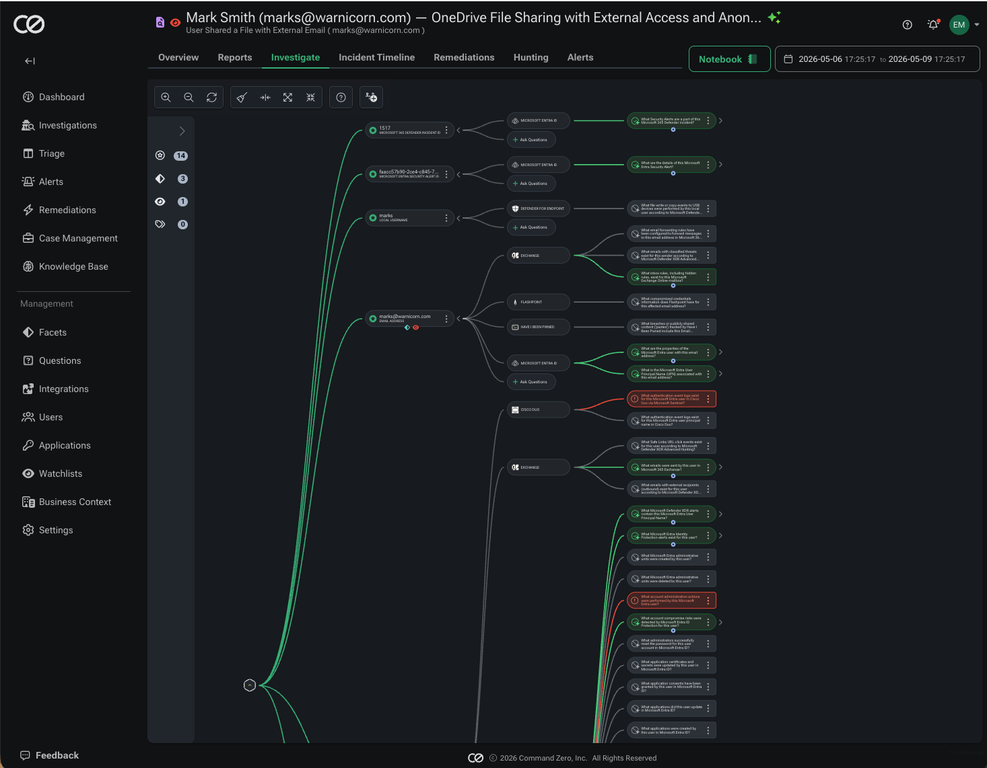The width and height of the screenshot is (987, 768).
Task: Open the date range picker
Action: (x=877, y=59)
